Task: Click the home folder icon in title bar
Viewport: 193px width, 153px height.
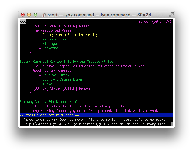Action: tap(44, 15)
